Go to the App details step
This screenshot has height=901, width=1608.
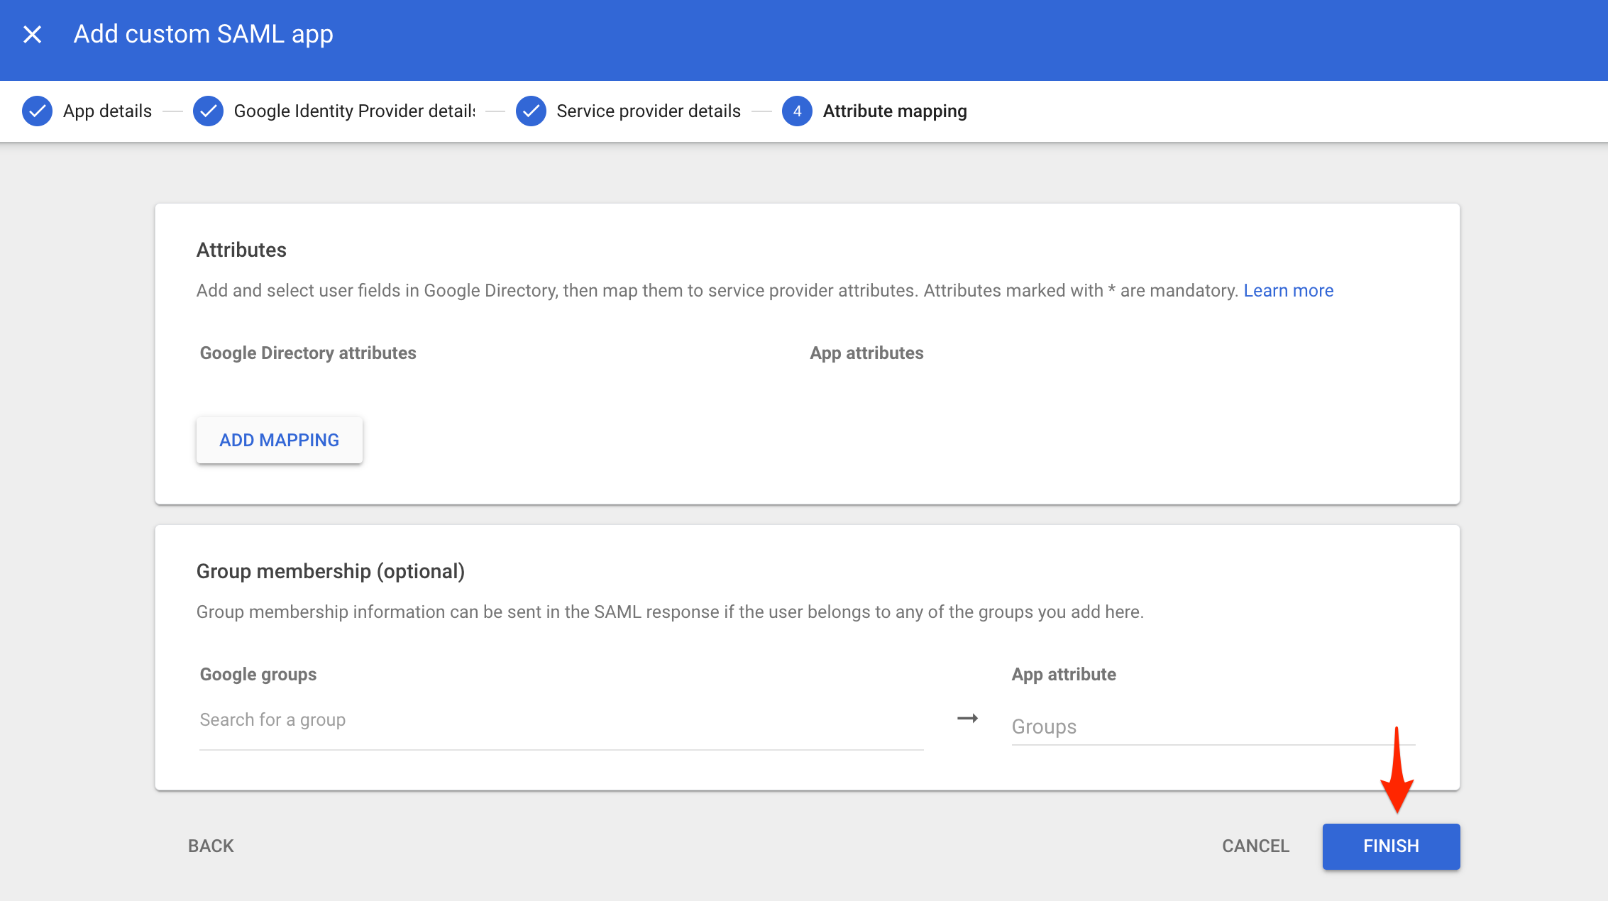[107, 111]
